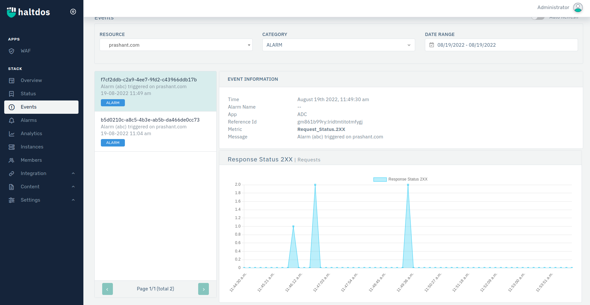Click the Members people icon
The height and width of the screenshot is (305, 590).
click(x=12, y=160)
